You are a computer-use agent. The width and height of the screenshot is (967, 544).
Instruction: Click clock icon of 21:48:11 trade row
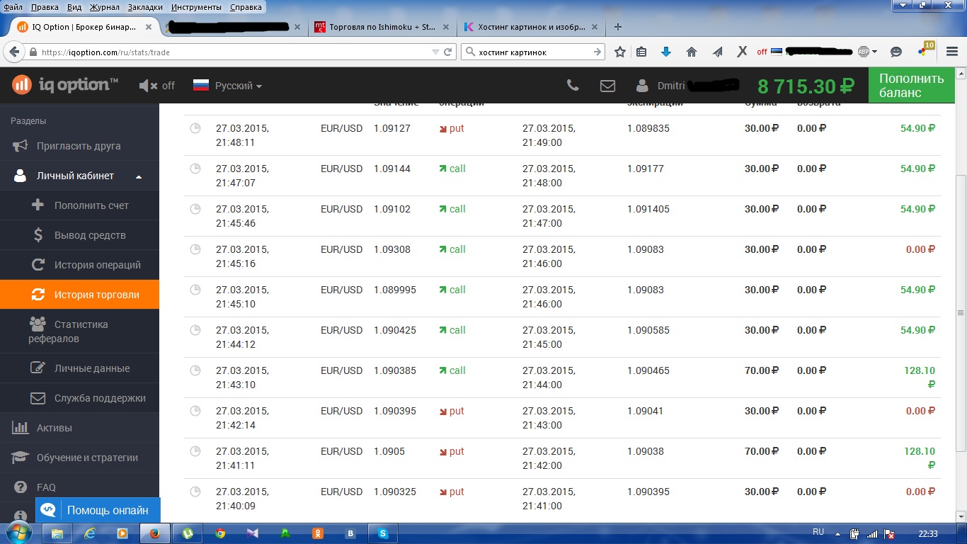tap(195, 128)
